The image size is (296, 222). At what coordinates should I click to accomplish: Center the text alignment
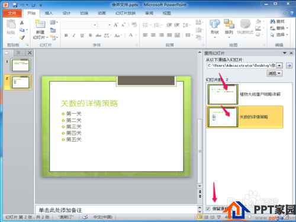(153, 35)
